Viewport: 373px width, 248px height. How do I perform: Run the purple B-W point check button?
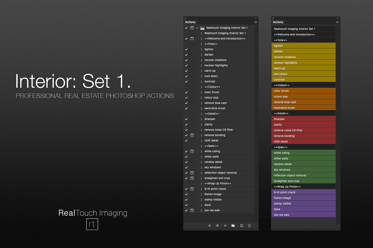coord(303,192)
